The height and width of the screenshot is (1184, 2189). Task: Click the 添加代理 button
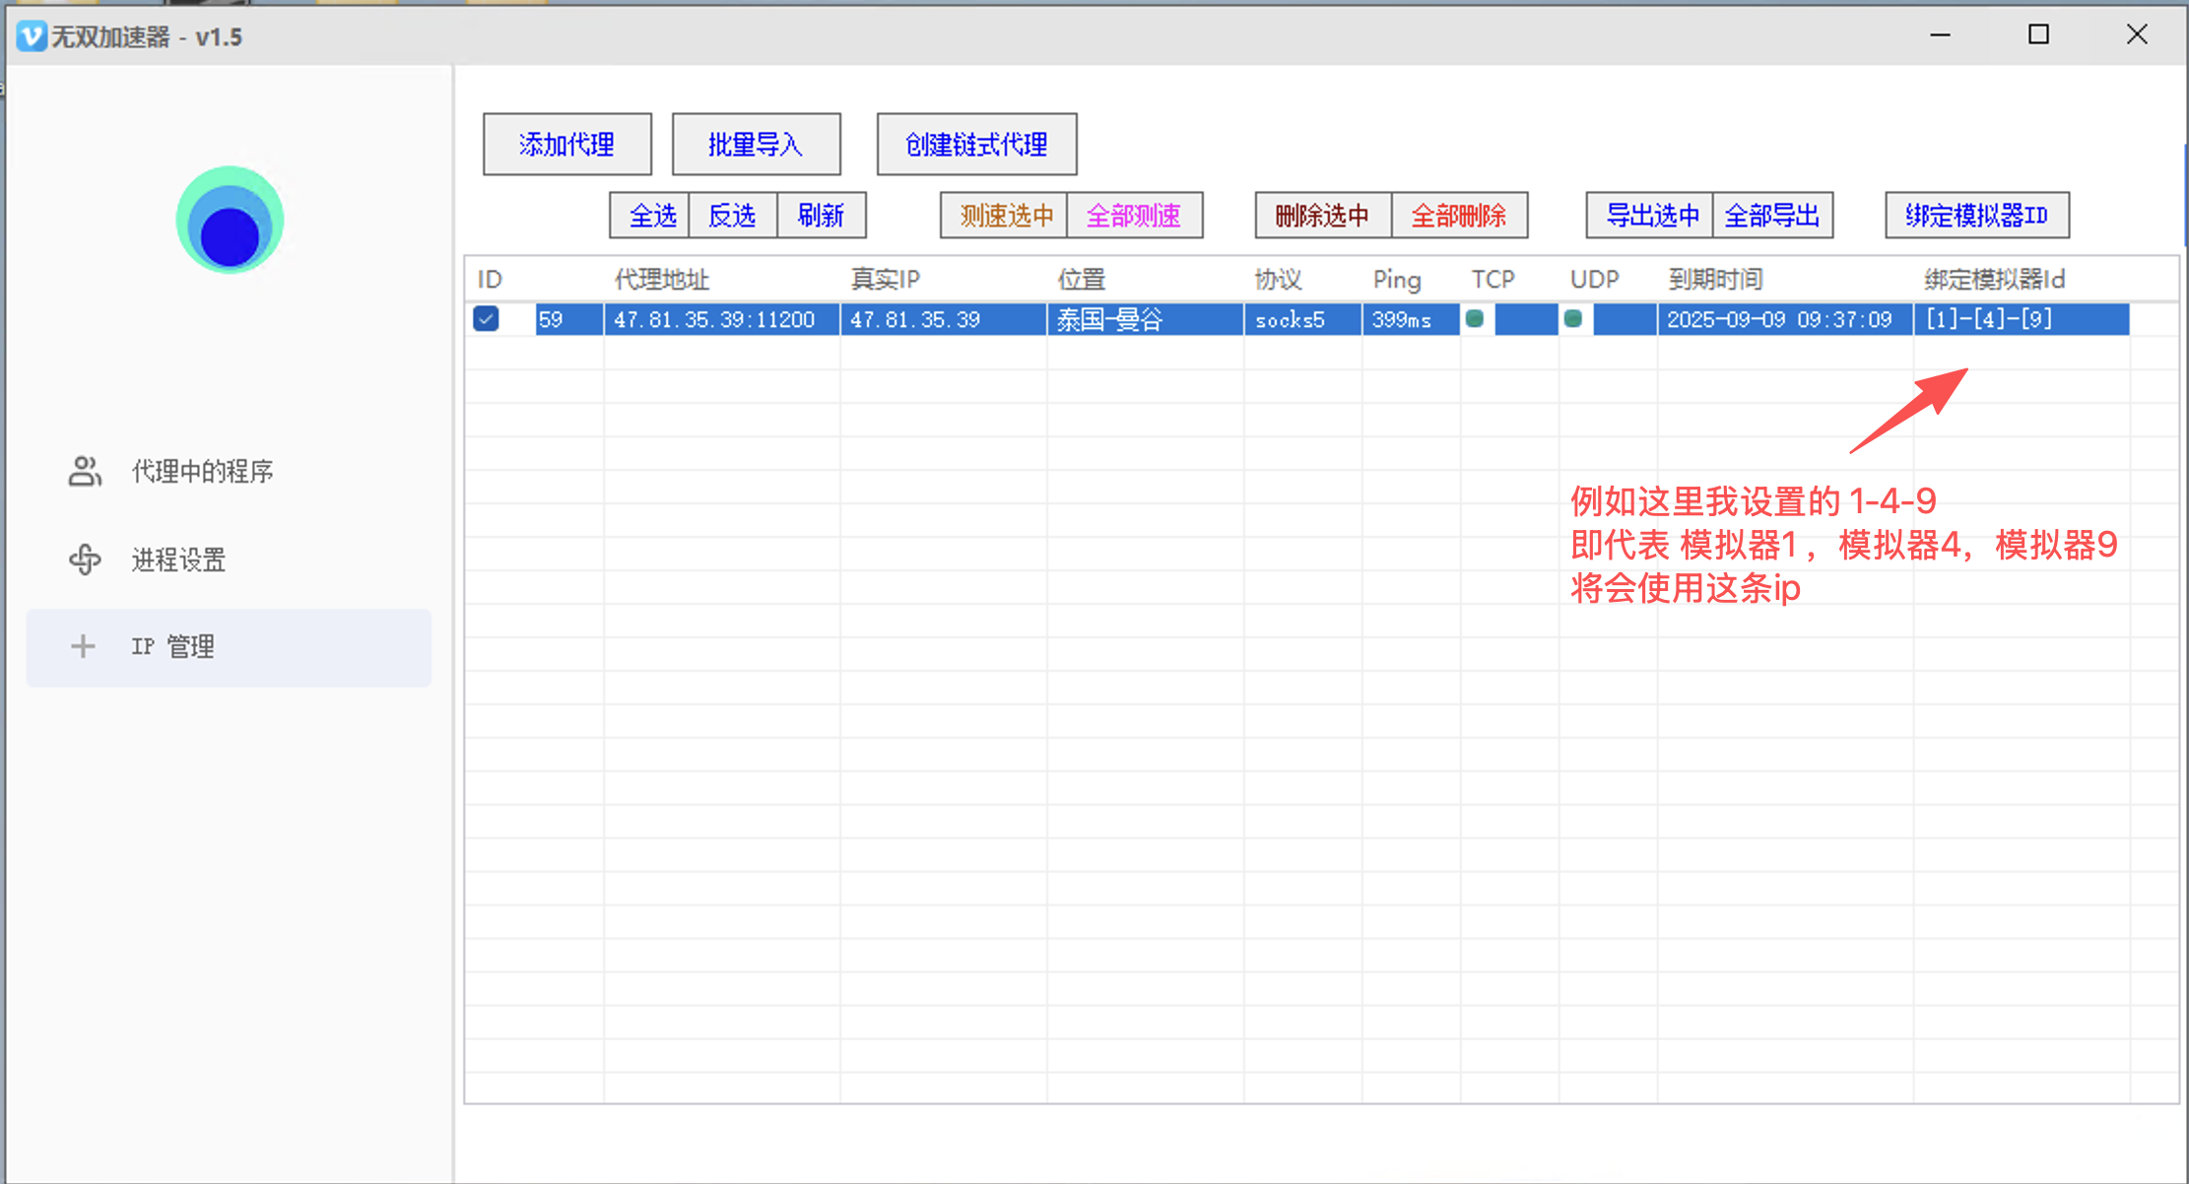[566, 145]
